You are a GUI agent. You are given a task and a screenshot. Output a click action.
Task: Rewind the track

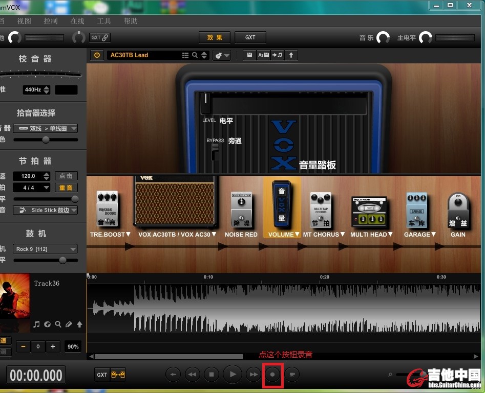(x=193, y=375)
